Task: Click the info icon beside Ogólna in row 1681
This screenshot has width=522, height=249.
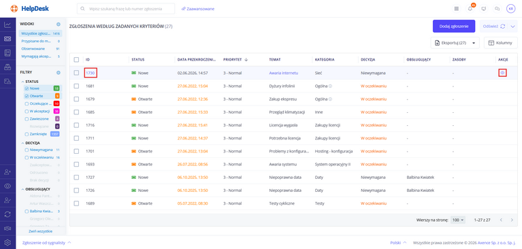Action: [x=330, y=86]
